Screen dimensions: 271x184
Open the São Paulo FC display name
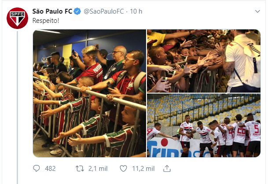[52, 11]
